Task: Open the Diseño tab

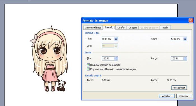Action: (x=121, y=28)
